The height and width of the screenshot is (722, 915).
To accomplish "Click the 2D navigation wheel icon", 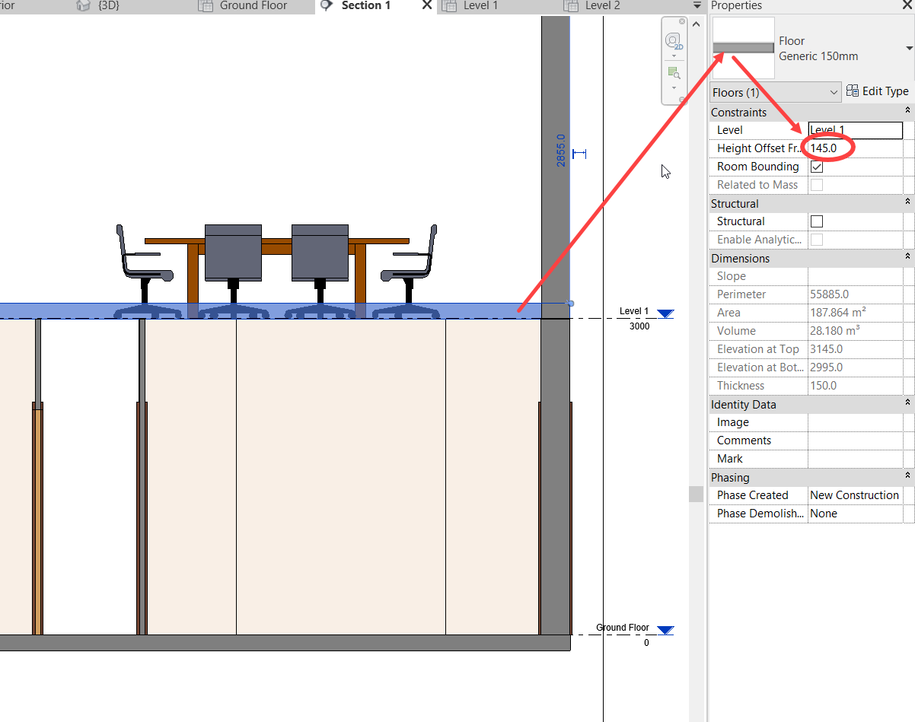I will (673, 40).
